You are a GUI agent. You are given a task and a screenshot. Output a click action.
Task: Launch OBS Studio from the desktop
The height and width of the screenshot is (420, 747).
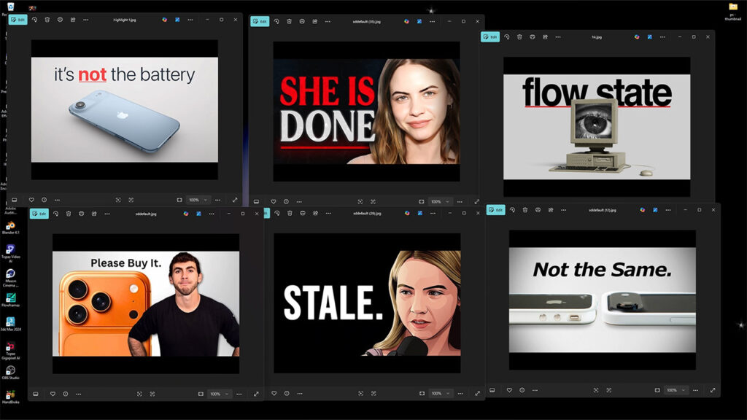tap(10, 371)
